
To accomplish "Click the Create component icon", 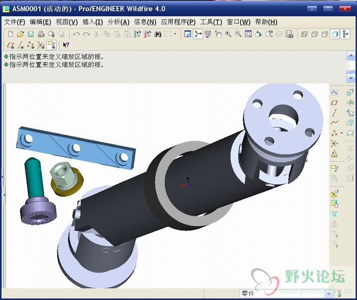I will click(334, 203).
